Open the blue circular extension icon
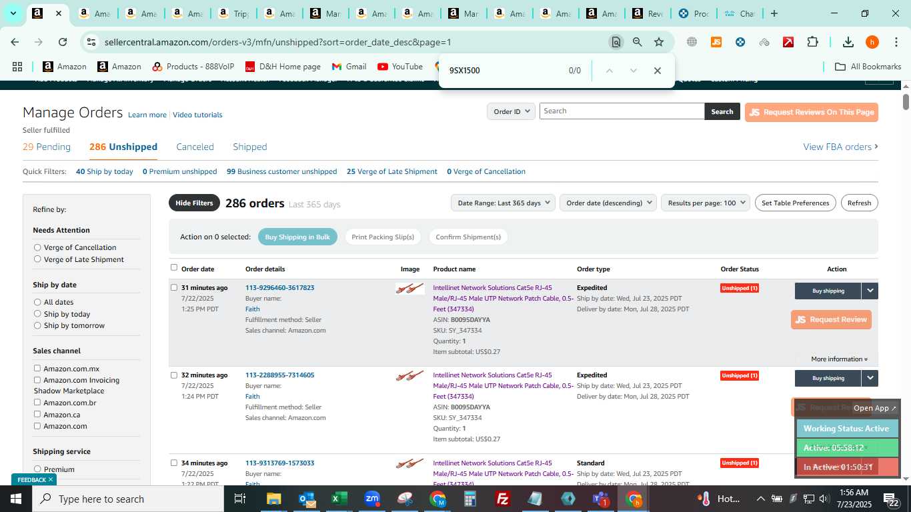Image resolution: width=911 pixels, height=512 pixels. tap(740, 42)
